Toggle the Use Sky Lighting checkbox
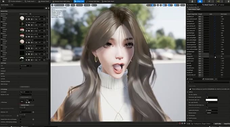Image resolution: width=230 pixels, height=127 pixels. (x=207, y=95)
